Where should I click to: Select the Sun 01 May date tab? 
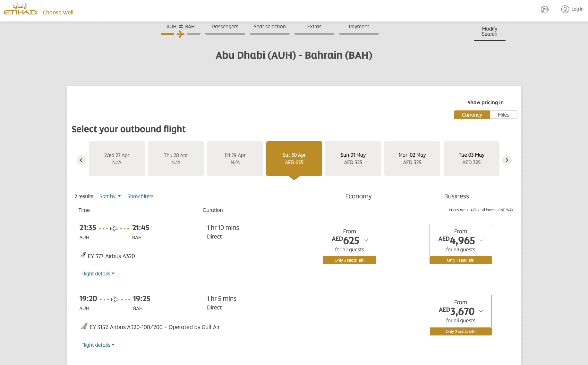[353, 159]
